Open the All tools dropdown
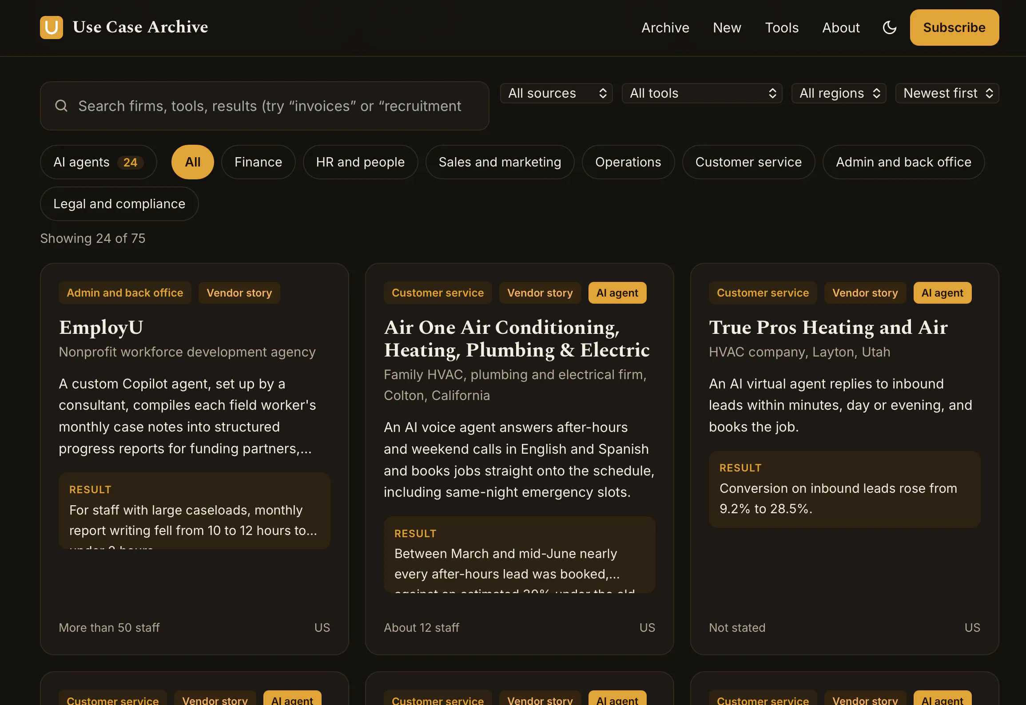 tap(702, 93)
